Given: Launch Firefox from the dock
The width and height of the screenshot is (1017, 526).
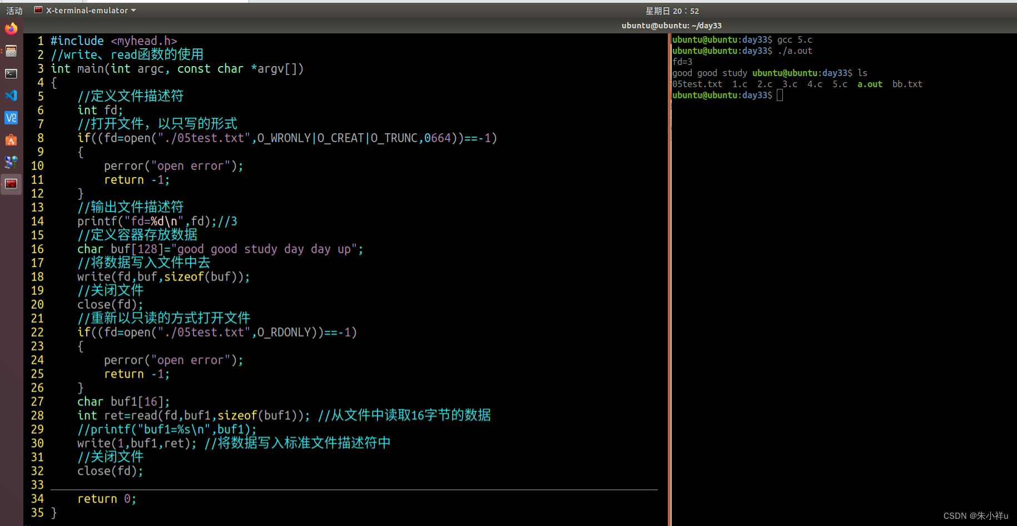Looking at the screenshot, I should pyautogui.click(x=11, y=29).
